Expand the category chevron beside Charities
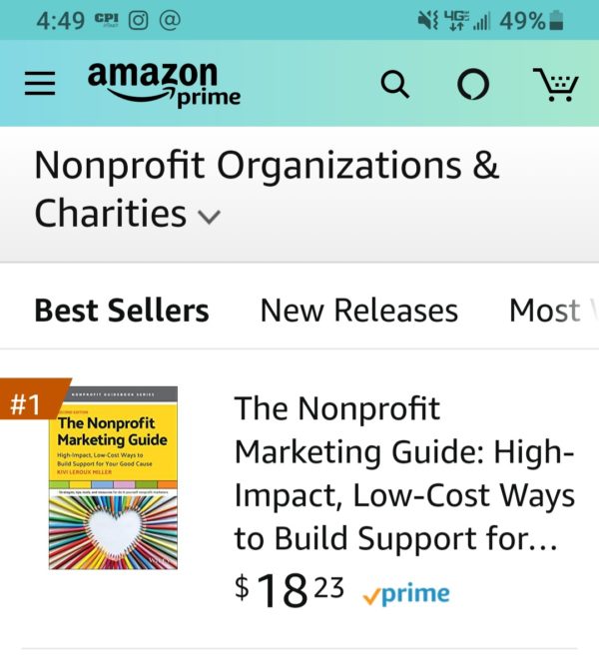This screenshot has height=667, width=599. pos(210,217)
